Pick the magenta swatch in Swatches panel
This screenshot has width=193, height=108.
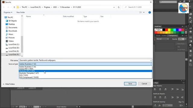pos(180,30)
